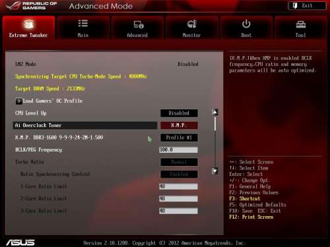
Task: Click the Advanced settings icon
Action: [139, 24]
